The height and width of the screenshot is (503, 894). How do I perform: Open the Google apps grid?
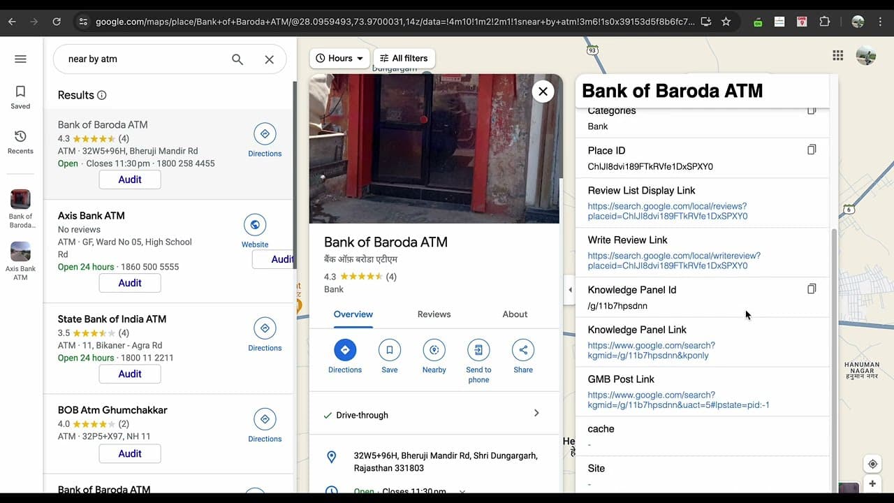tap(838, 55)
